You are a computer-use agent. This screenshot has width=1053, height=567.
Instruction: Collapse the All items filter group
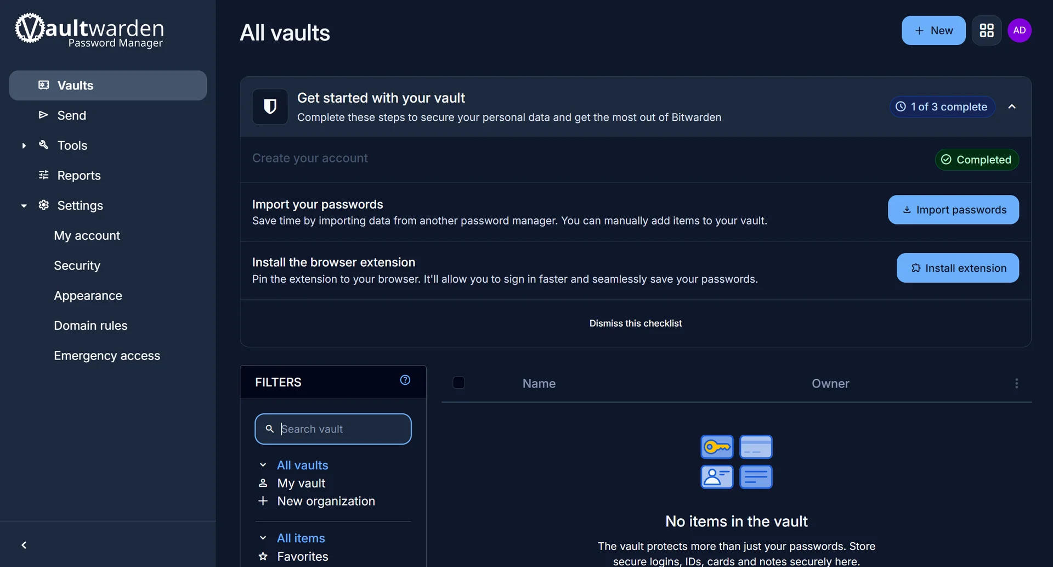click(x=263, y=538)
